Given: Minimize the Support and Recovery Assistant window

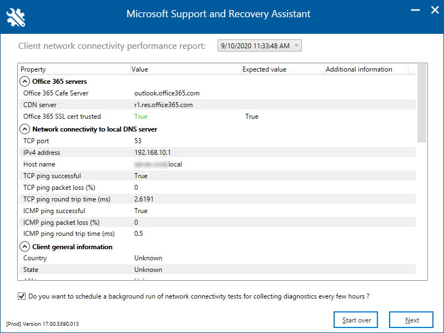Looking at the screenshot, I should click(x=415, y=10).
